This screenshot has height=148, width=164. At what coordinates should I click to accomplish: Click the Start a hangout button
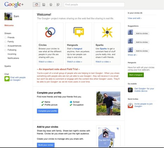coord(136,75)
